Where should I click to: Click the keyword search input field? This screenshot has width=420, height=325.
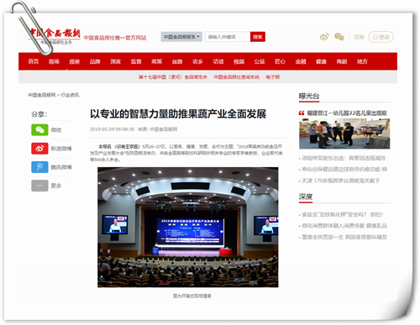coord(228,37)
